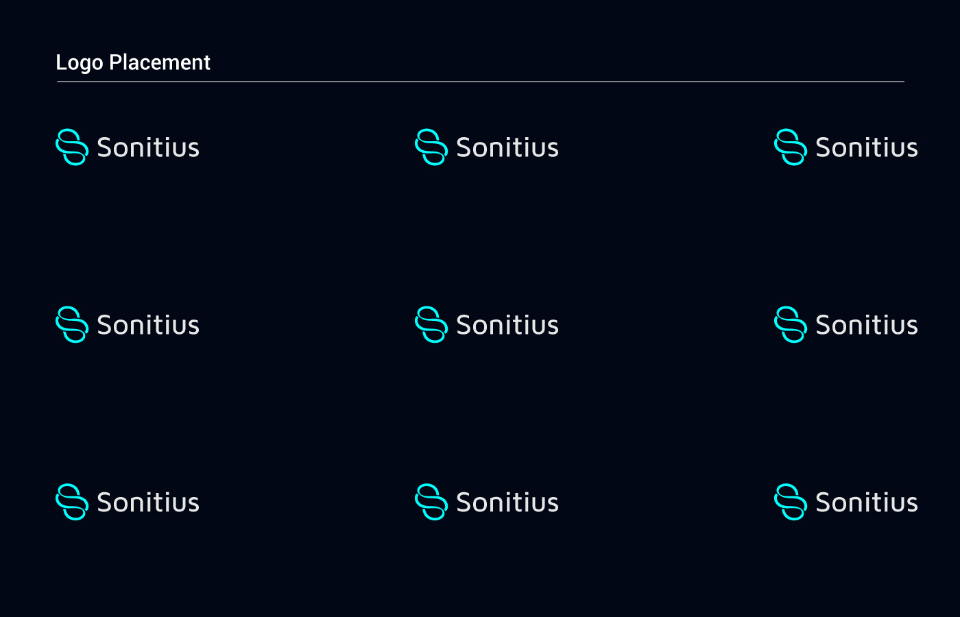Select the Sonitius wordmark in the middle-right logo
This screenshot has height=617, width=960.
[867, 326]
